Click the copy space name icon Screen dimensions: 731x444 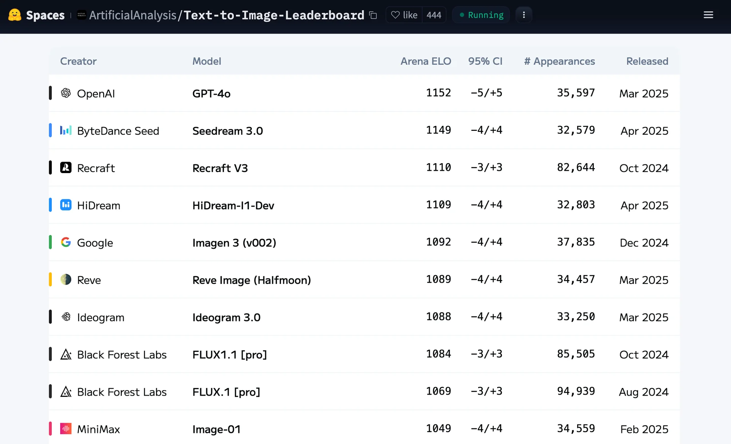click(x=373, y=15)
